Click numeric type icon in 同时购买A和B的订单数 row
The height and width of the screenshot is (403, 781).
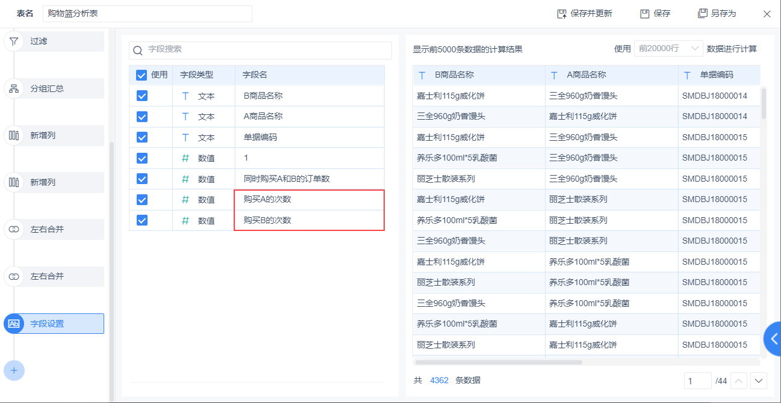click(185, 179)
